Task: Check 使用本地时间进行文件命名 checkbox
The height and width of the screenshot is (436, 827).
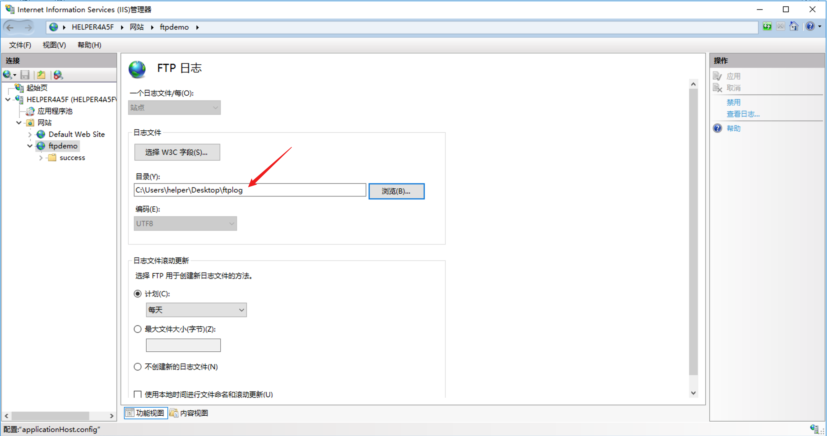Action: (137, 394)
